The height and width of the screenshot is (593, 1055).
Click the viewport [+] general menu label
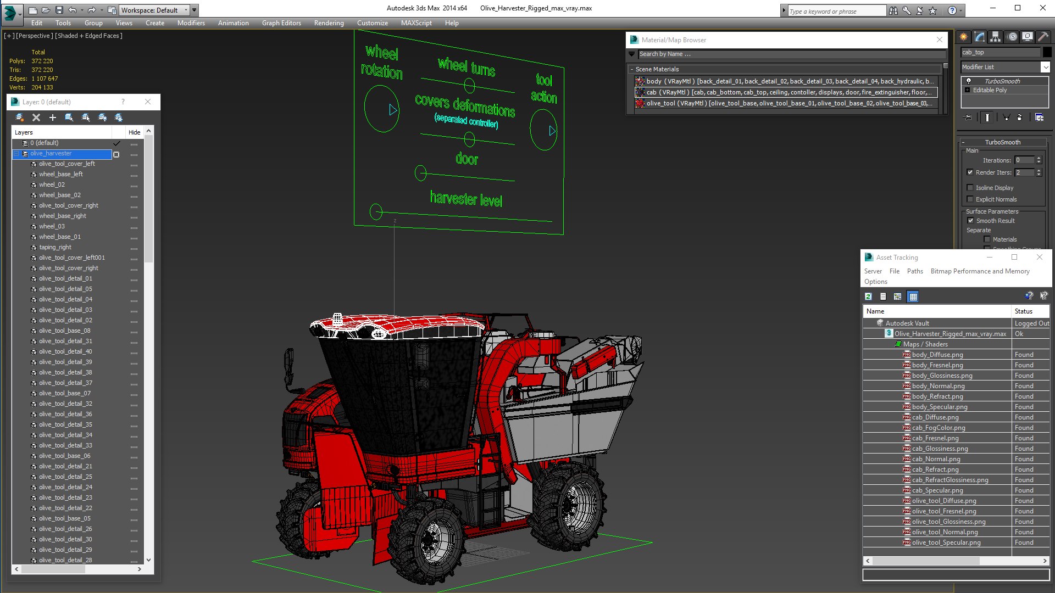[x=9, y=36]
